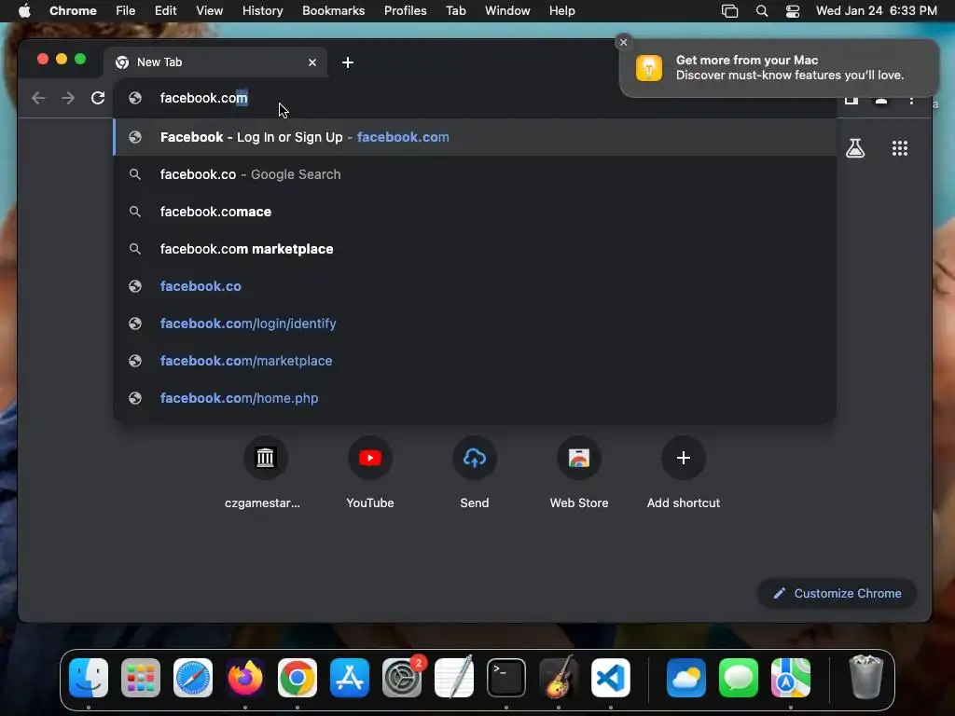955x716 pixels.
Task: Open the Web Store shortcut
Action: (x=578, y=458)
